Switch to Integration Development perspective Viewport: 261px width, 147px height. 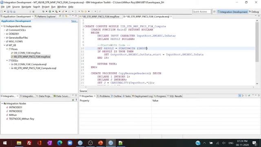pyautogui.click(x=232, y=12)
